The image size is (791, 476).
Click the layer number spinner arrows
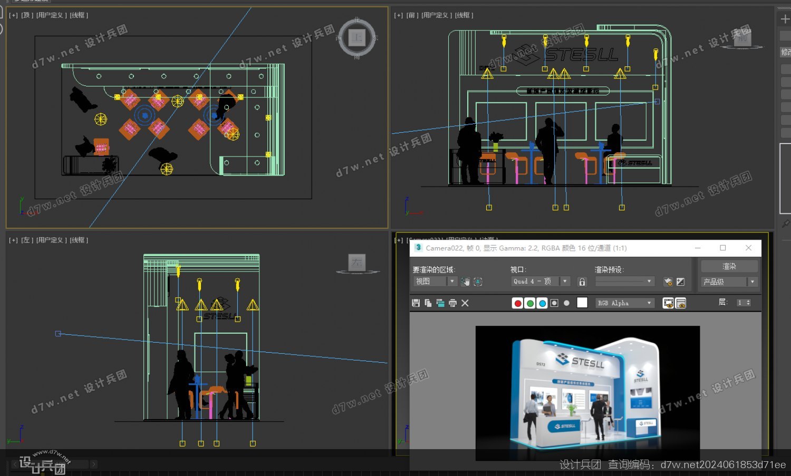[x=748, y=303]
